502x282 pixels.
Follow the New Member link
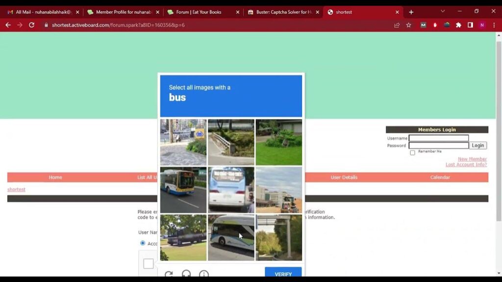coord(472,159)
